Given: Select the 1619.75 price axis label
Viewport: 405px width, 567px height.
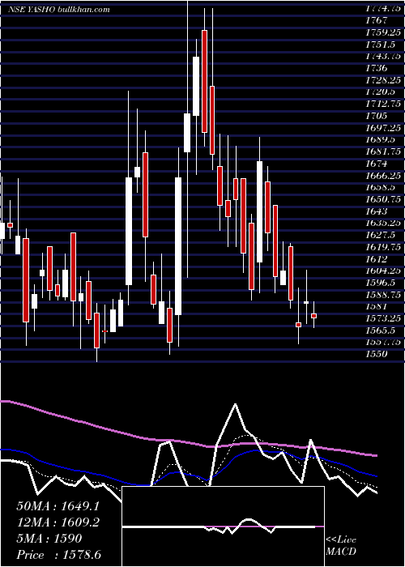Looking at the screenshot, I should [383, 247].
